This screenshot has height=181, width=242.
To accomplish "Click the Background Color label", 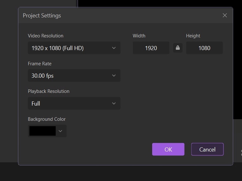I will 47,119.
